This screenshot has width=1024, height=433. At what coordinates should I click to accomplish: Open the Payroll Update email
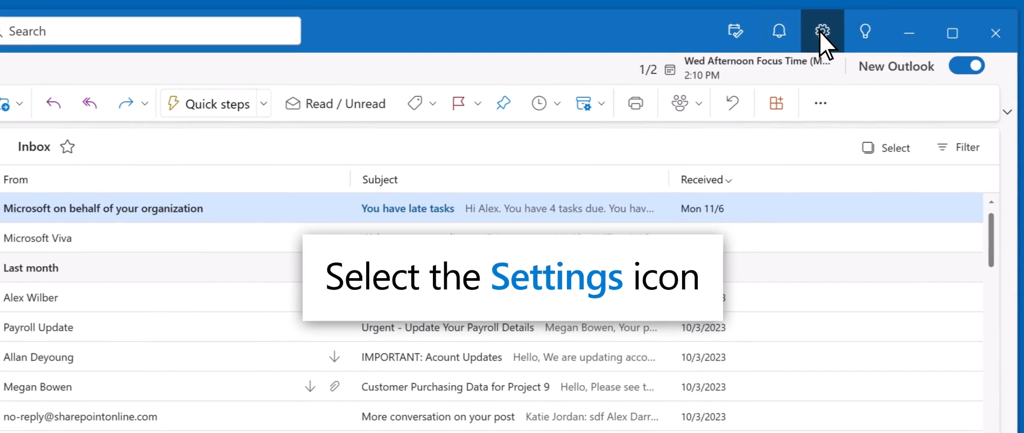tap(491, 327)
